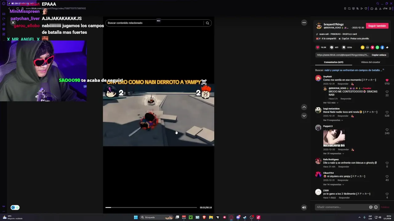Expand 'Ver 9 respuestas' replies

(333, 120)
